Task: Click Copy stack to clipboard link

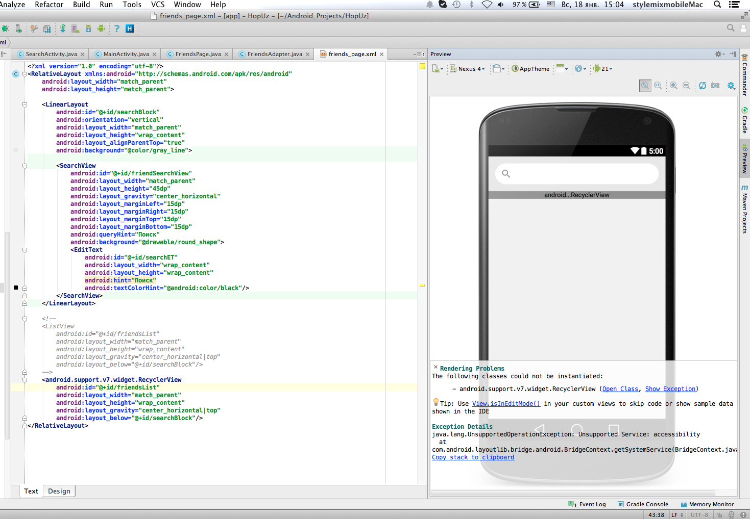Action: click(x=473, y=457)
